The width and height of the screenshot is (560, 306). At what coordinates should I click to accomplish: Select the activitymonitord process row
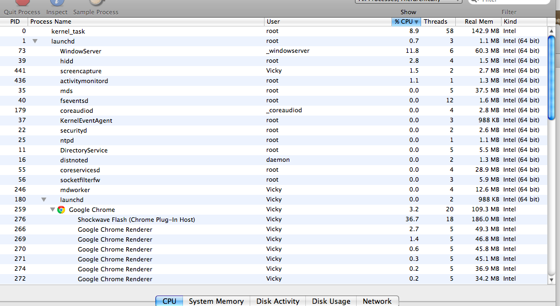(x=273, y=80)
